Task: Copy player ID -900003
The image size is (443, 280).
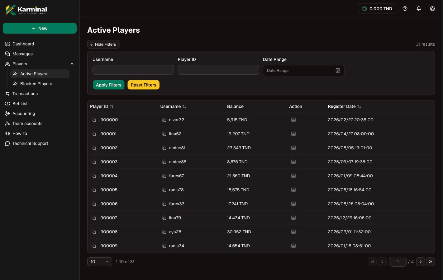Action: [94, 162]
